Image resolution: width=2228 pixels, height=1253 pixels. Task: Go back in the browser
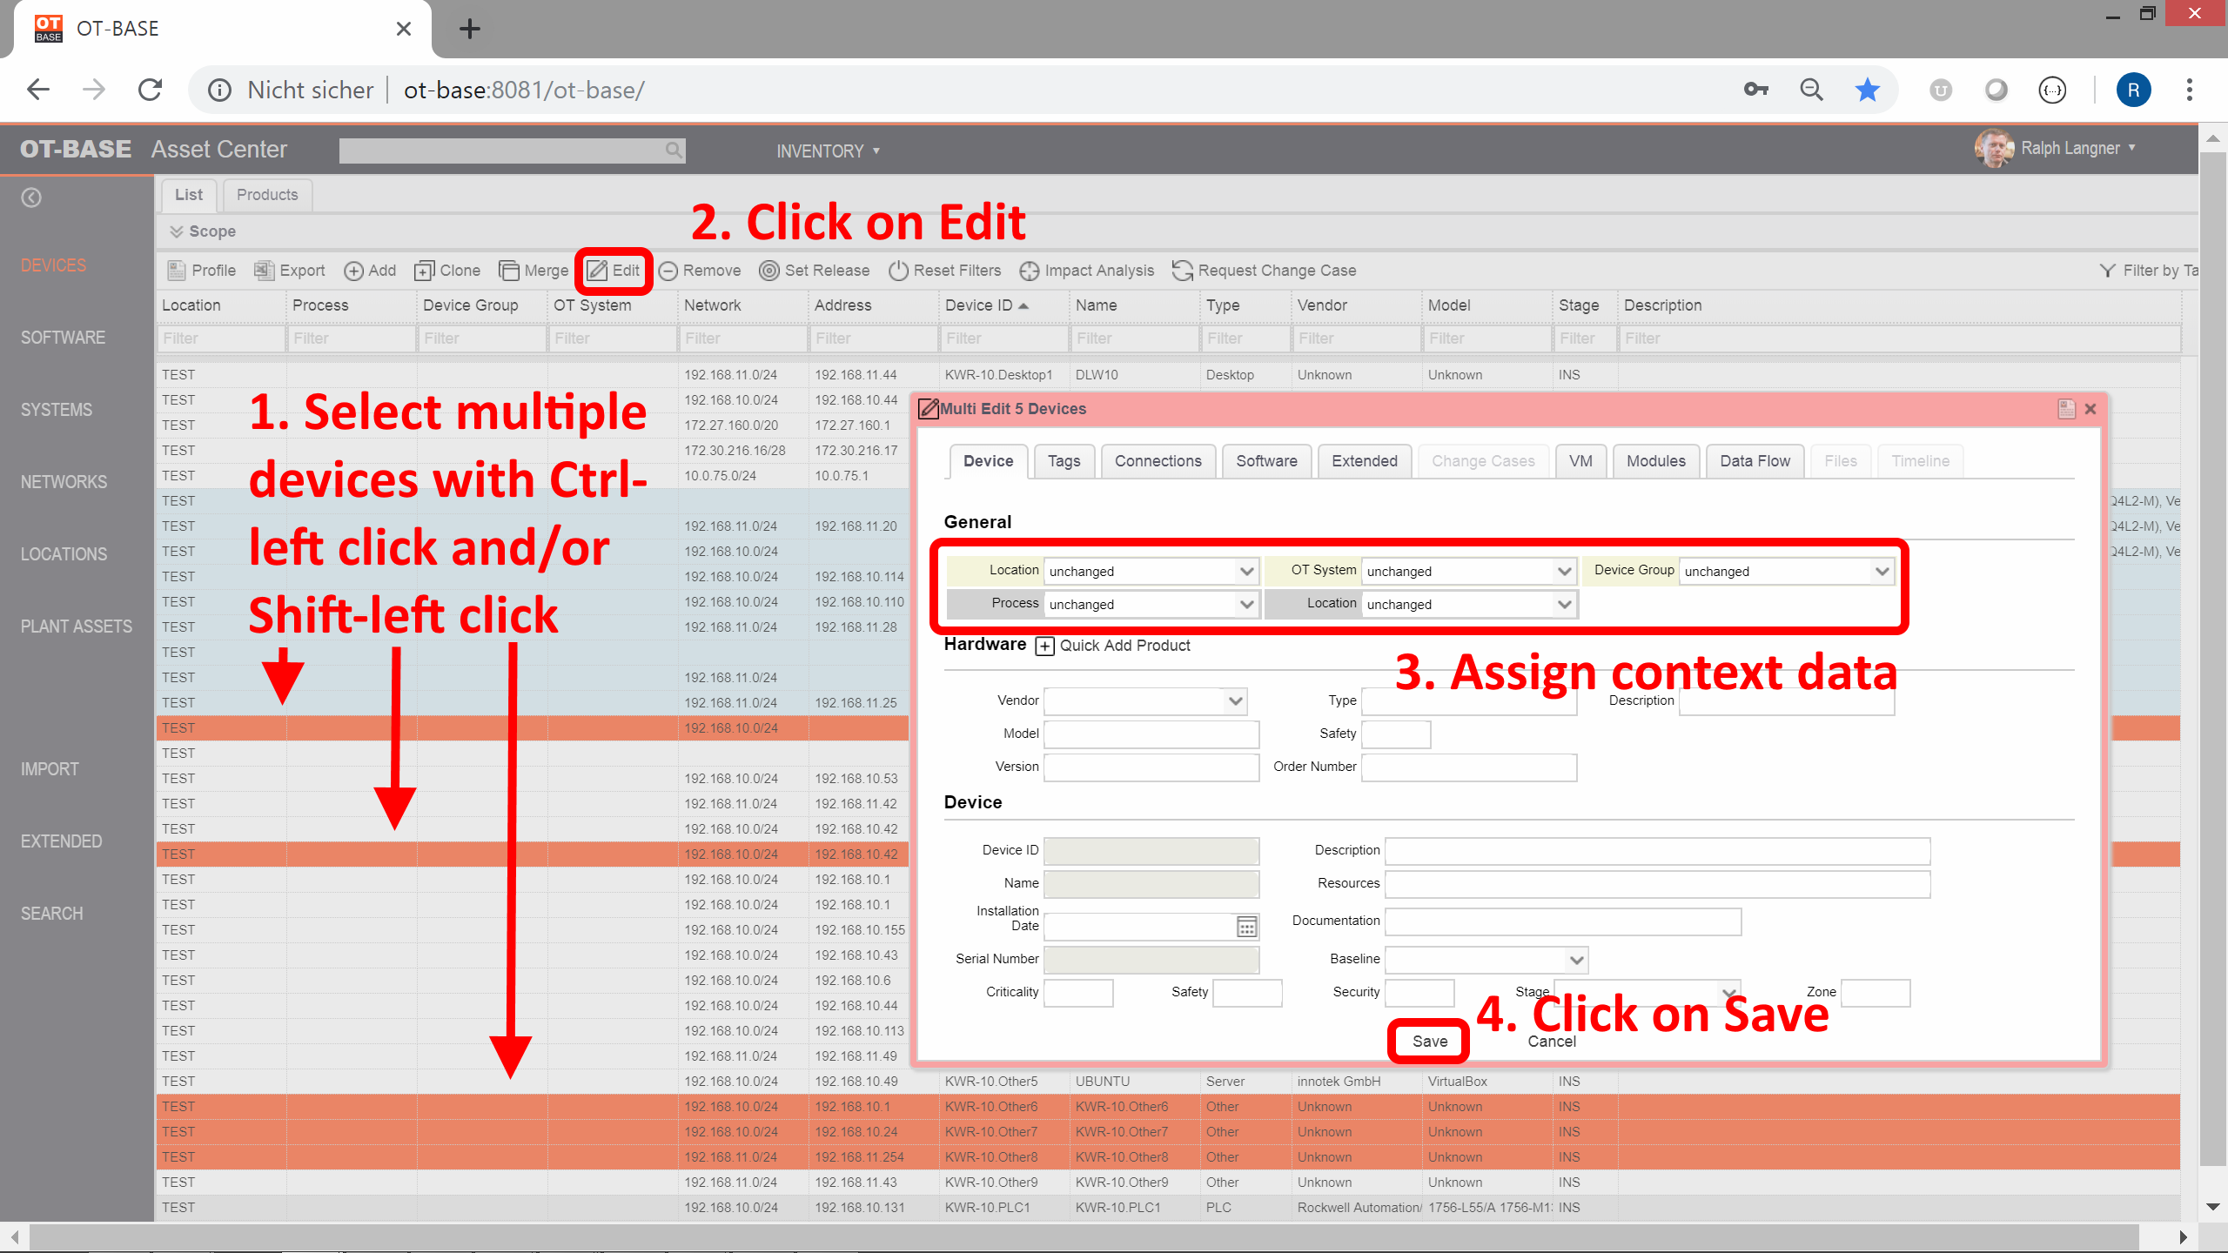coord(38,90)
